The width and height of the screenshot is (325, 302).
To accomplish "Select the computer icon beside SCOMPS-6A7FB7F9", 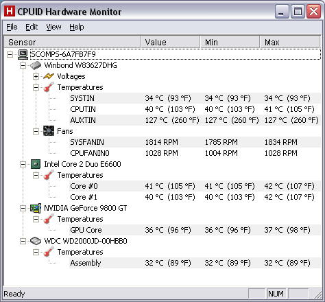I will (23, 54).
